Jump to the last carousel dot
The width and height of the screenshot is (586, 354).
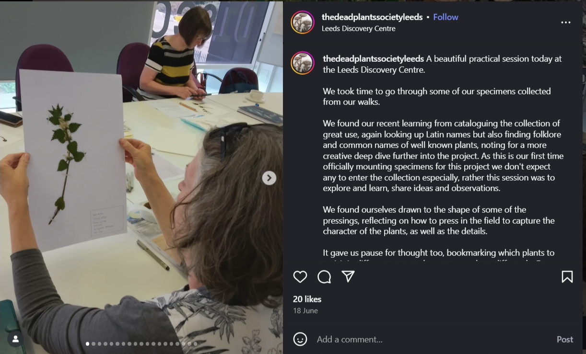[195, 343]
